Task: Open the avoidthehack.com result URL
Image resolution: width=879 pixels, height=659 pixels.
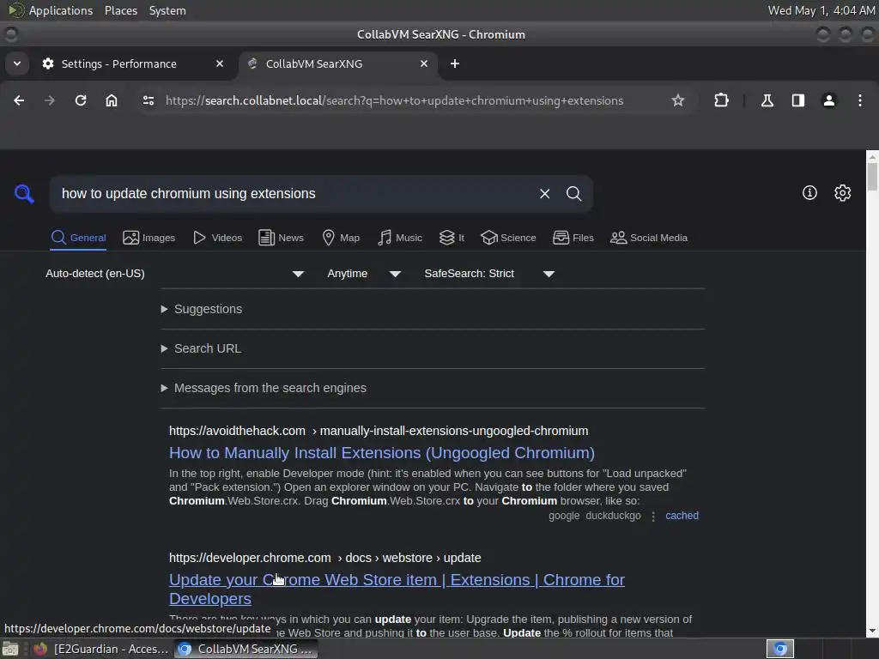Action: [379, 431]
